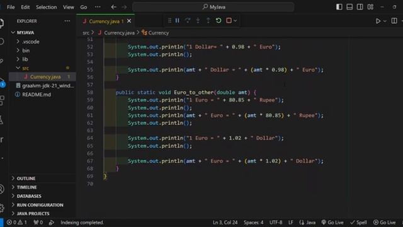Grab the debug toolbar drag handle
Viewport: 403px width, 227px height.
pyautogui.click(x=169, y=21)
